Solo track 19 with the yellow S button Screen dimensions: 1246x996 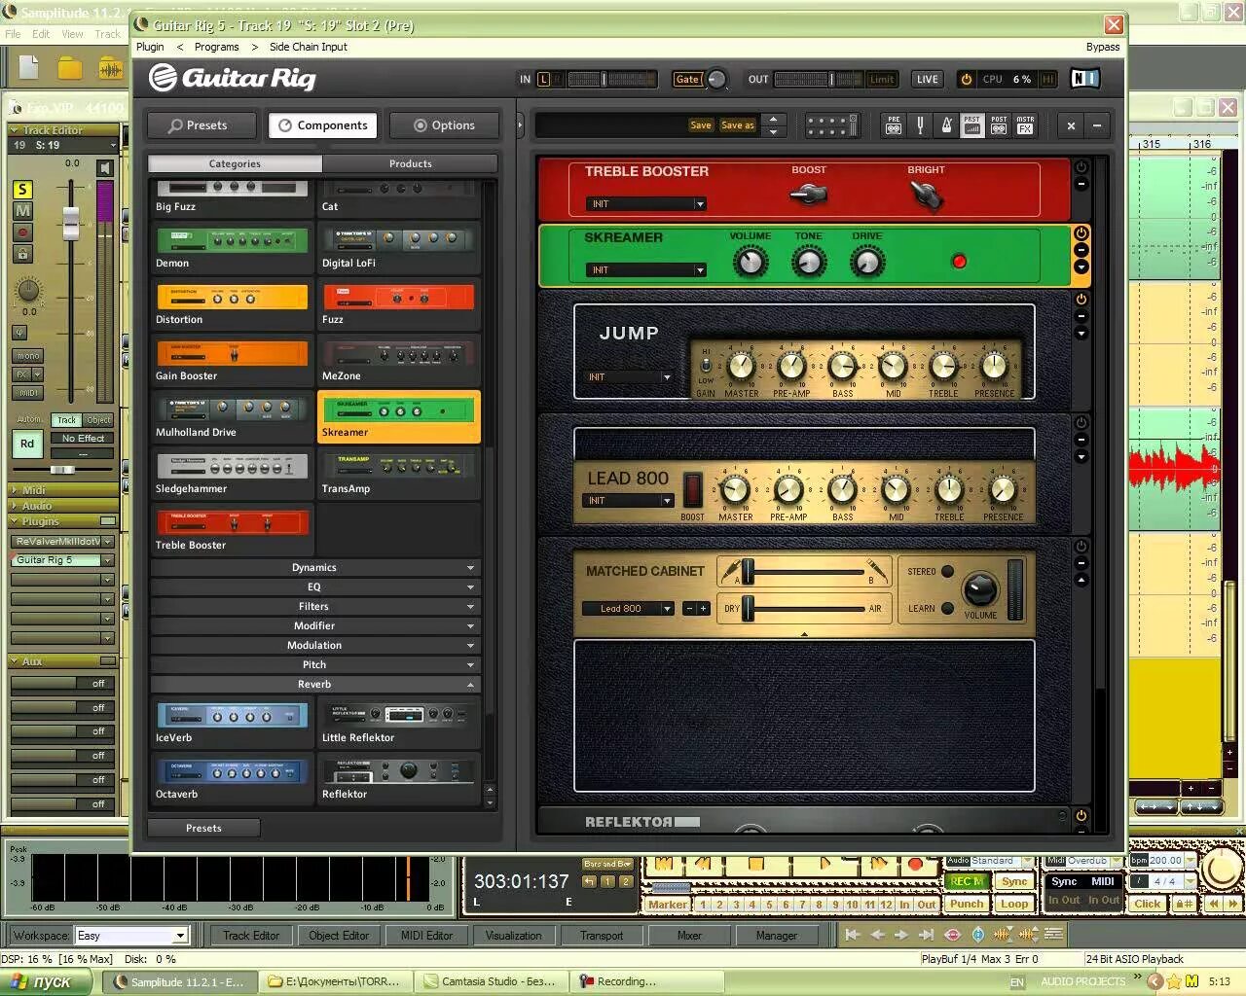[22, 190]
